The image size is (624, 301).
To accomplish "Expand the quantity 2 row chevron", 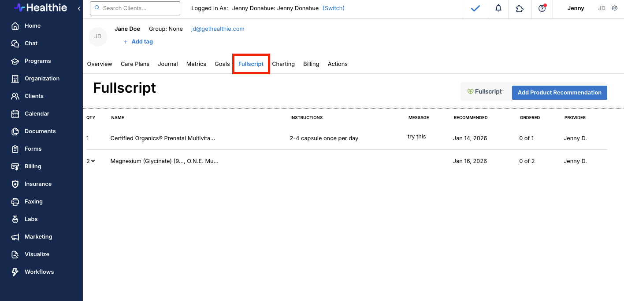I will pos(93,161).
